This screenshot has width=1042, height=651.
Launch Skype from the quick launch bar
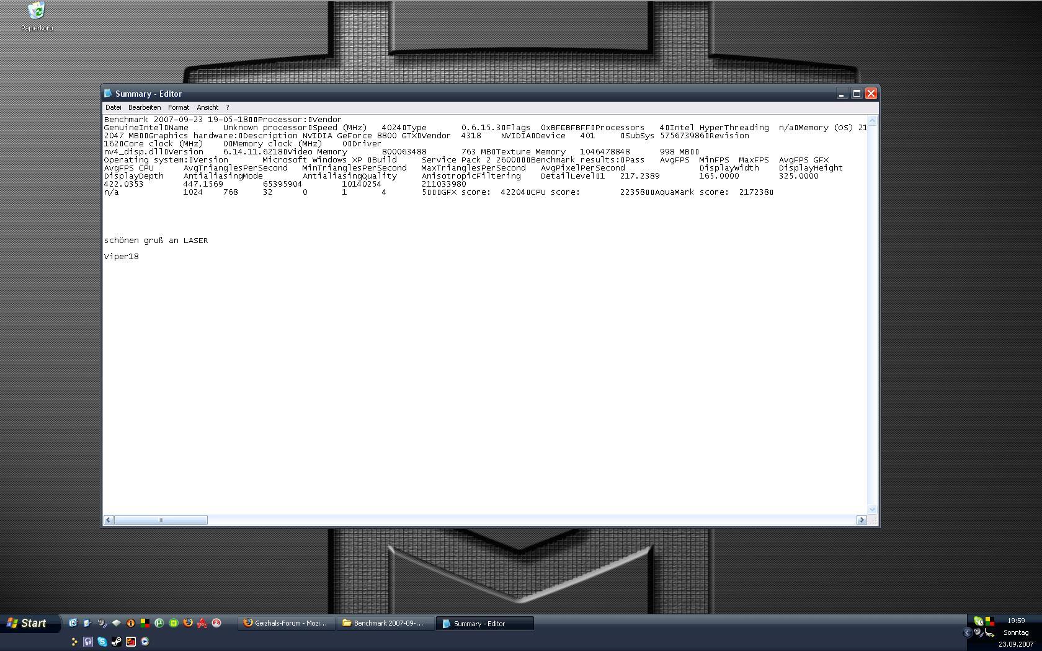point(102,642)
